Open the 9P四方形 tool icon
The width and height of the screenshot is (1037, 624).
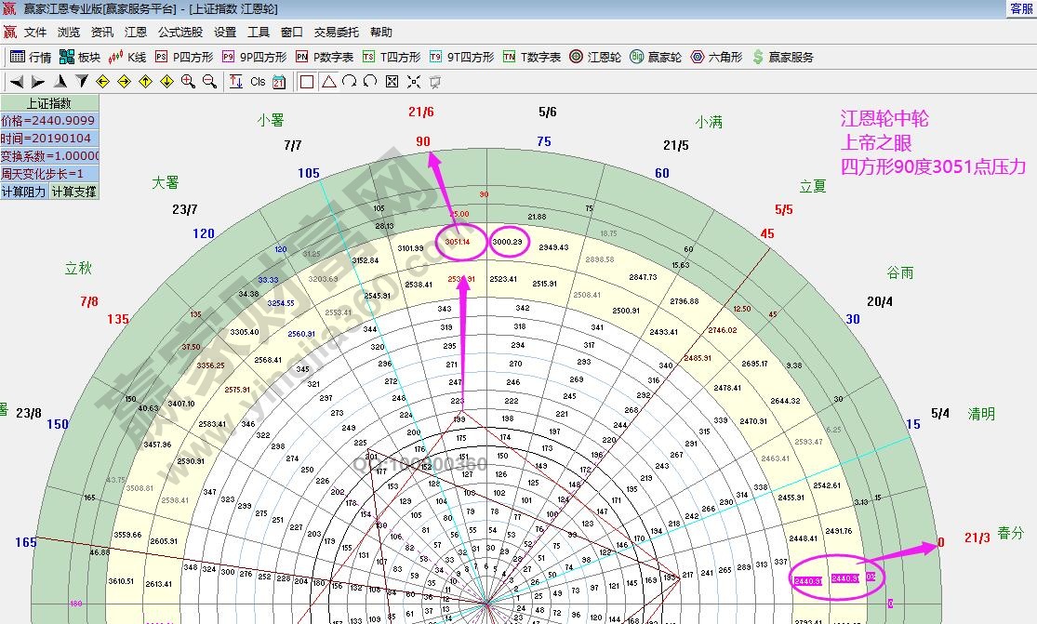click(229, 58)
